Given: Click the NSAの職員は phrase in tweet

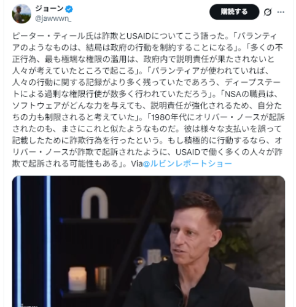Looking at the screenshot, I should 251,94.
